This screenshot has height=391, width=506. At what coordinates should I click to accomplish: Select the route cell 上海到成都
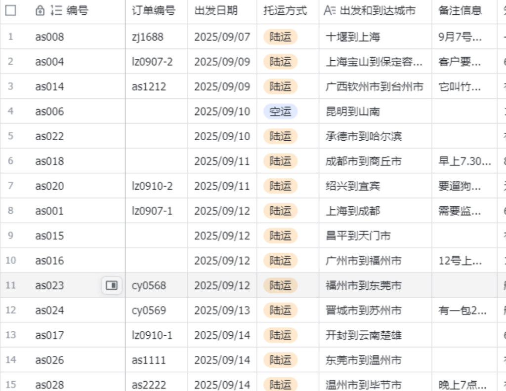coord(354,210)
